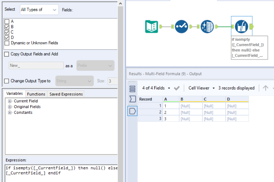274x182 pixels.
Task: Click the Record column header
Action: point(150,99)
